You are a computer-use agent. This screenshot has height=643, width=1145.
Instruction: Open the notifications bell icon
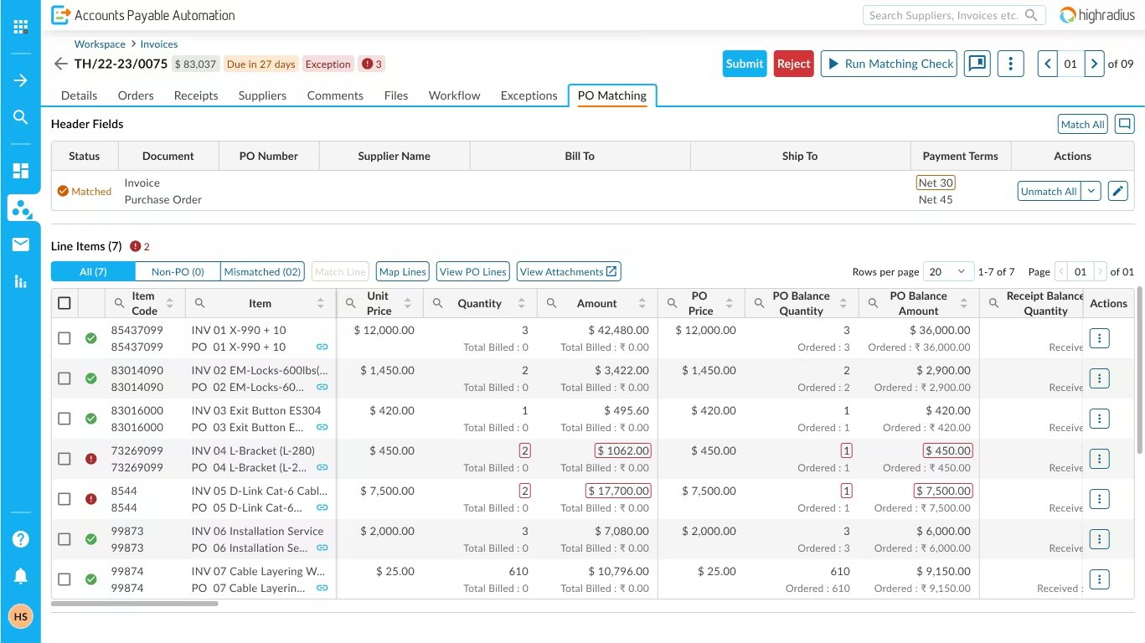20,575
